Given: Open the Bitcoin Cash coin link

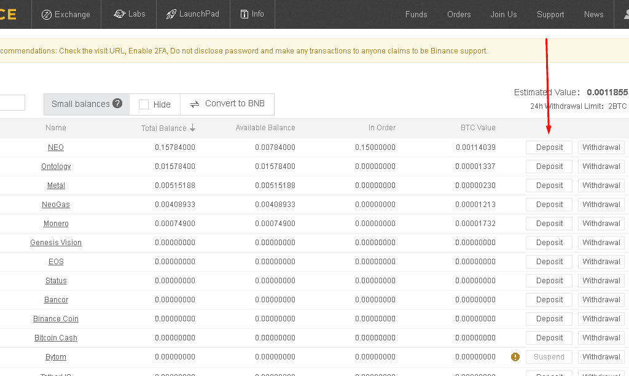Looking at the screenshot, I should click(x=56, y=338).
